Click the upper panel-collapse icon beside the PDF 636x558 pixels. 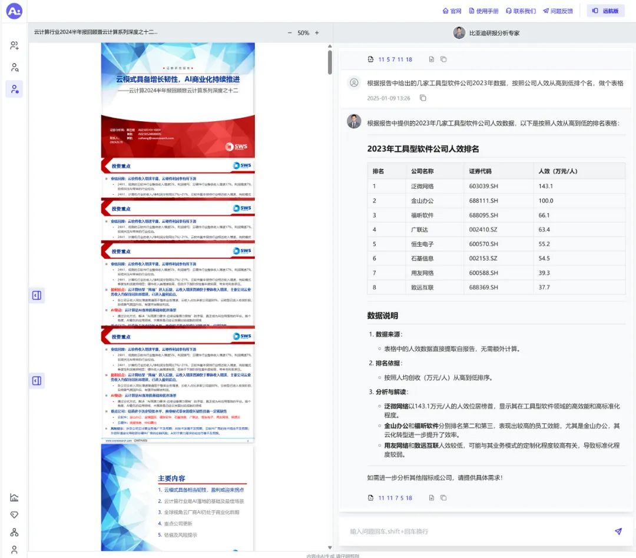[x=37, y=295]
